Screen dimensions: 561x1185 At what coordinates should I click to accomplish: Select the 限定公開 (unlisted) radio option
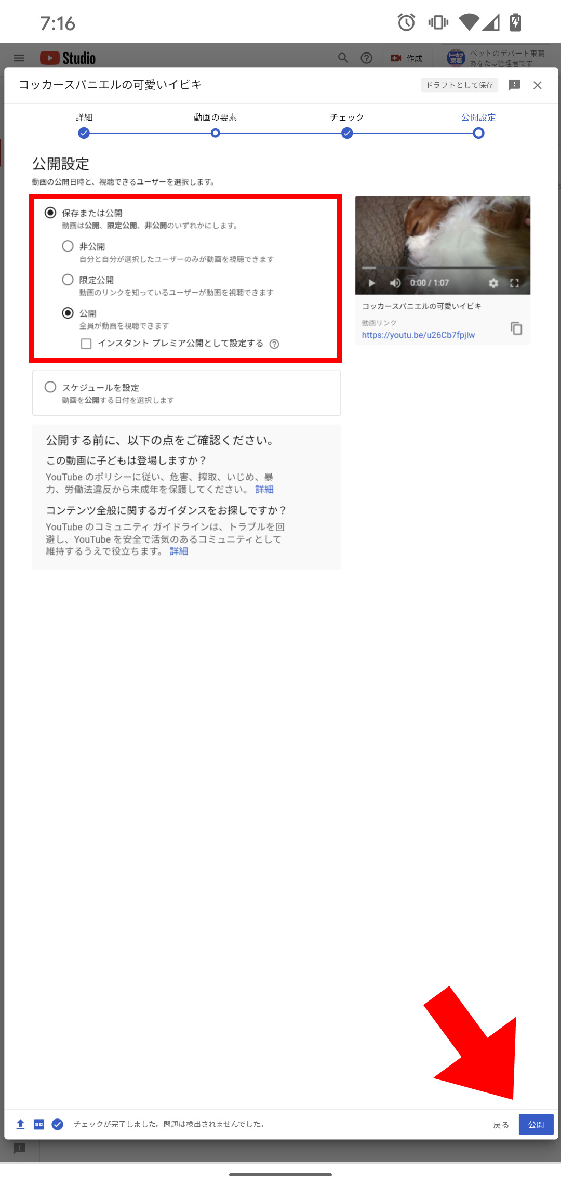tap(68, 280)
